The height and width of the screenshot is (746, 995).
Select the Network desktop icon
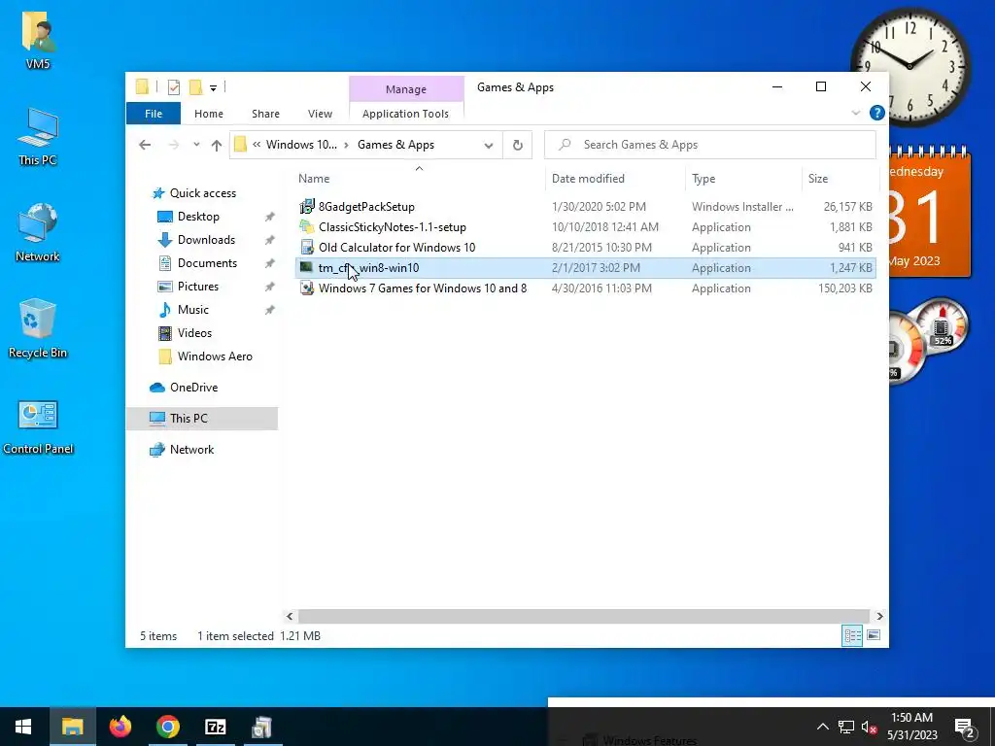coord(38,232)
